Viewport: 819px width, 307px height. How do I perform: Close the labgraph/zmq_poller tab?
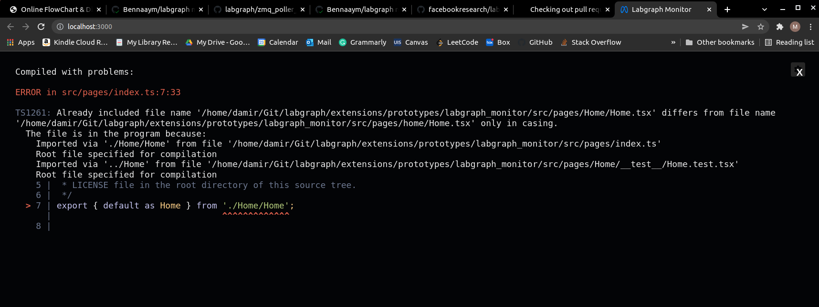pos(303,9)
